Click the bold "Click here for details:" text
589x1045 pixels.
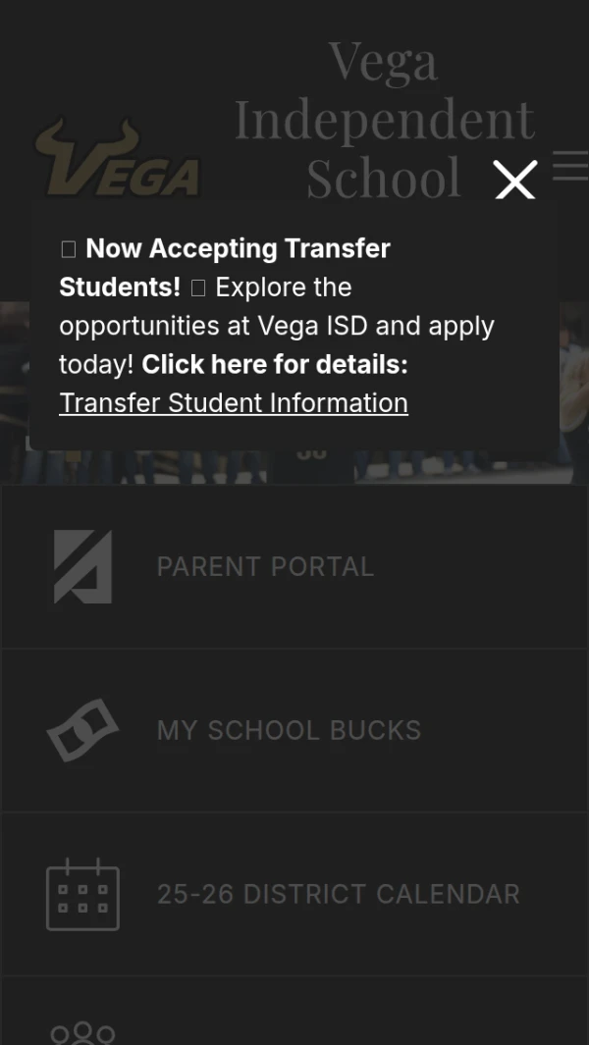coord(275,364)
